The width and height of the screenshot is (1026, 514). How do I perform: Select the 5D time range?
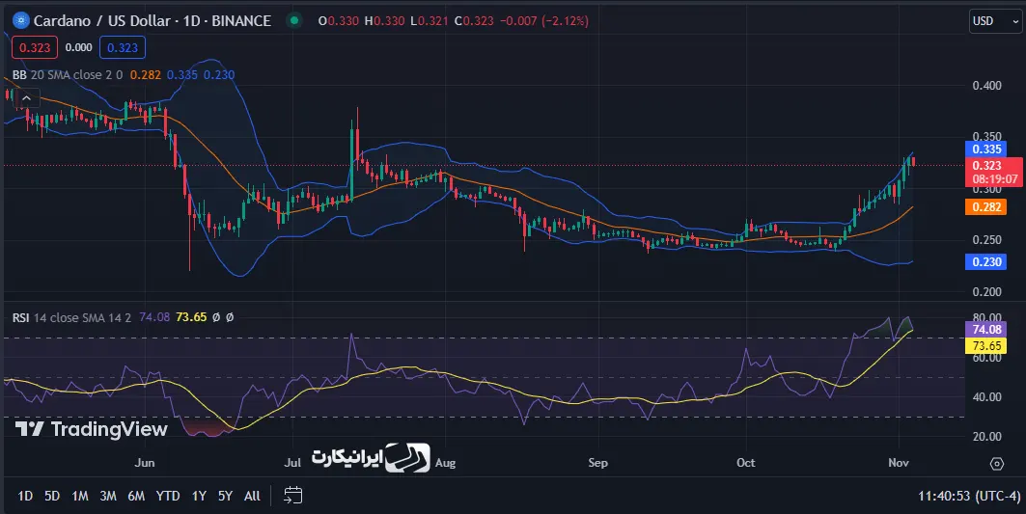coord(52,496)
